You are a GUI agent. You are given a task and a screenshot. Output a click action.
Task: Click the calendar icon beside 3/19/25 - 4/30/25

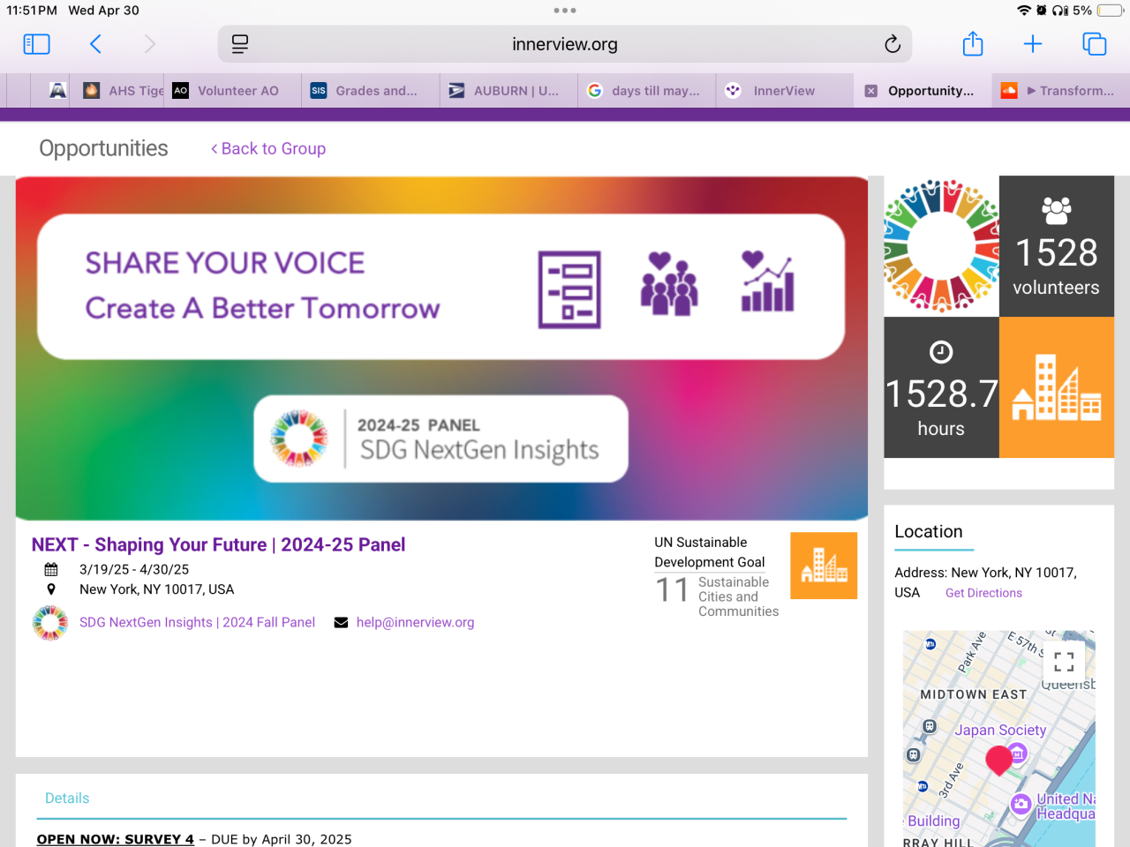click(51, 570)
